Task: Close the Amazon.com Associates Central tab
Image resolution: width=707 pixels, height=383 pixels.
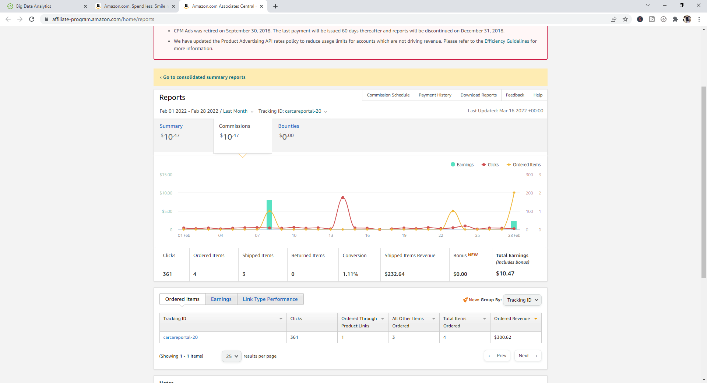Action: [261, 6]
